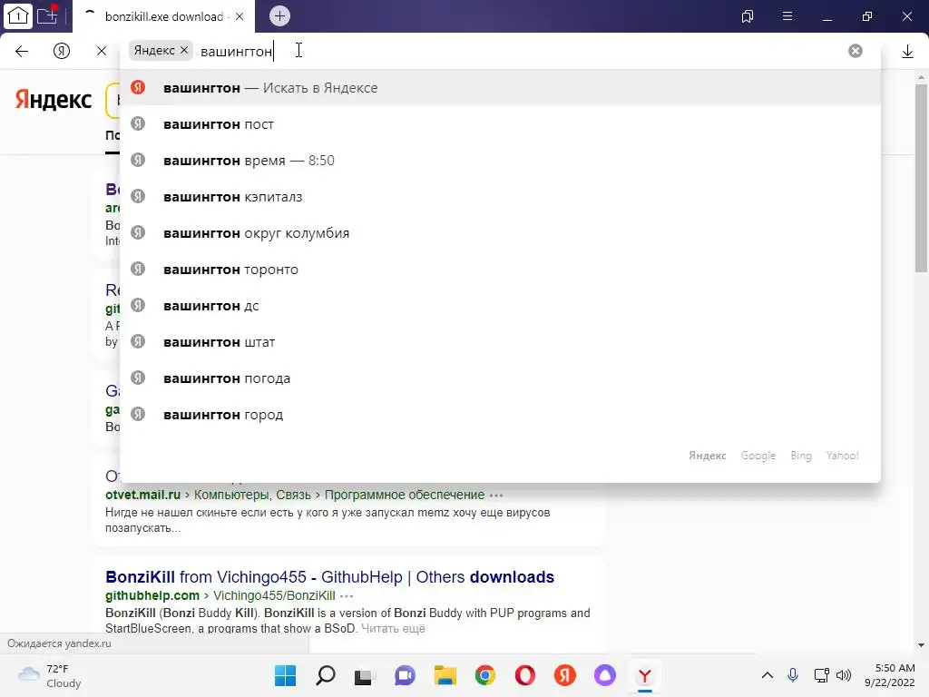Choose suggestion вашингтон время — 8:50
This screenshot has height=697, width=929.
(x=500, y=160)
